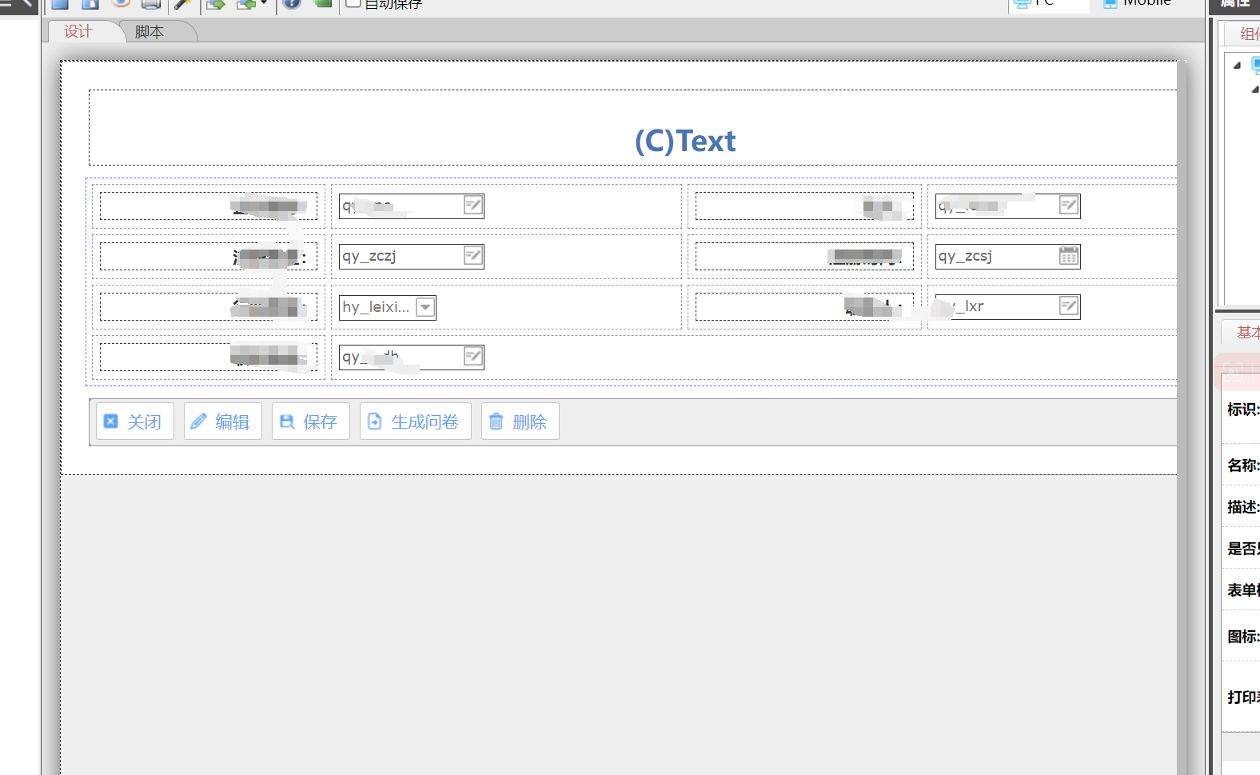Click the 编辑 button

223,421
